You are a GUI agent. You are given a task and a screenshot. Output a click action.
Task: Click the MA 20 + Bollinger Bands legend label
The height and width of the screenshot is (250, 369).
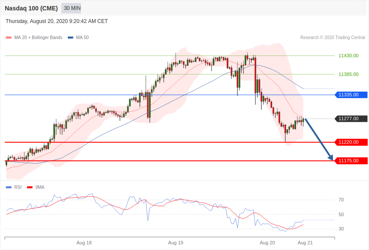coord(38,37)
